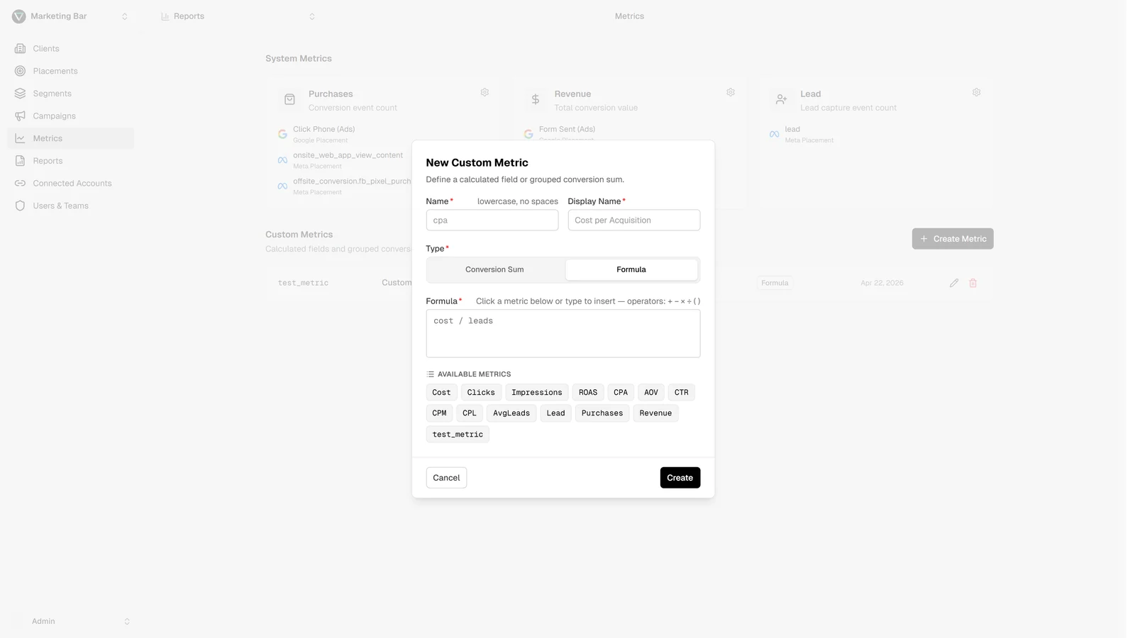Open the Clients sidebar icon
The image size is (1135, 638).
coord(20,49)
